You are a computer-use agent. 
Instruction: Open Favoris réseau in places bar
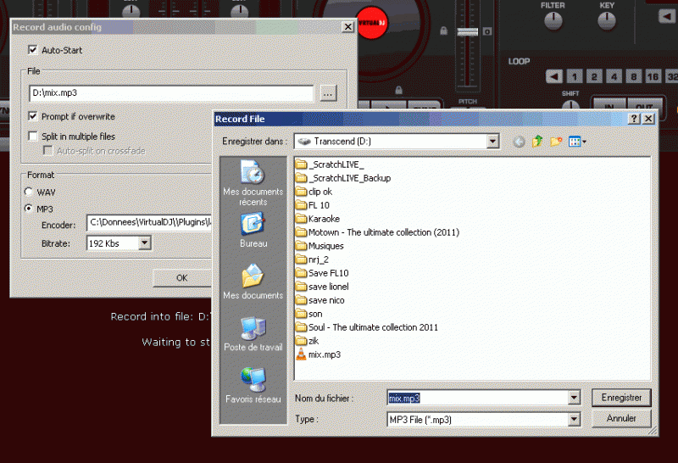(x=253, y=386)
